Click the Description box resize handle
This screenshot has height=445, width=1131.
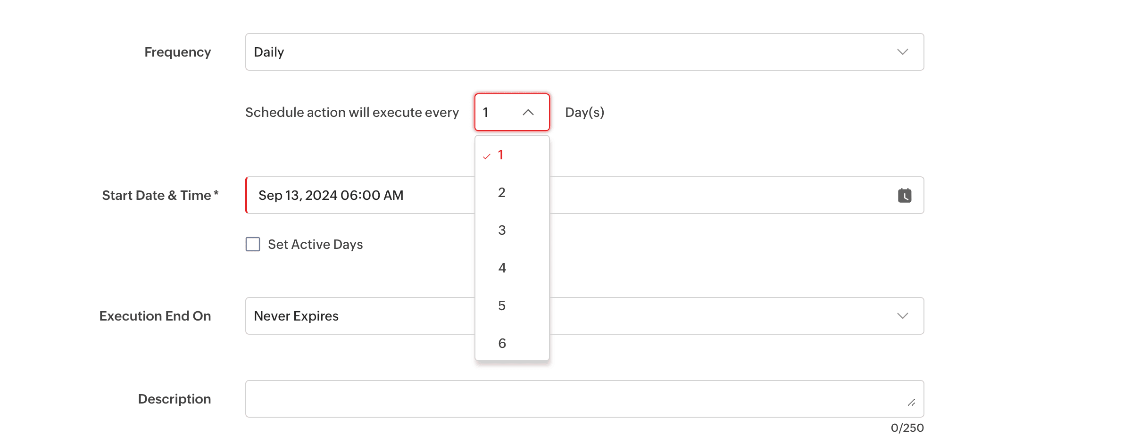[x=911, y=402]
